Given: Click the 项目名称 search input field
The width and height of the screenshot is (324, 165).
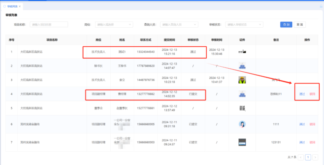Looking at the screenshot, I should 48,24.
